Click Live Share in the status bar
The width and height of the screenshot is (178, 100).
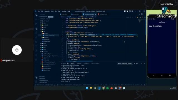pos(60,85)
